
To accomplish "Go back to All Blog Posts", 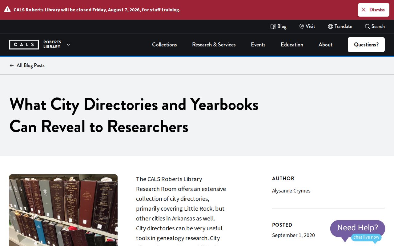I will tap(27, 65).
